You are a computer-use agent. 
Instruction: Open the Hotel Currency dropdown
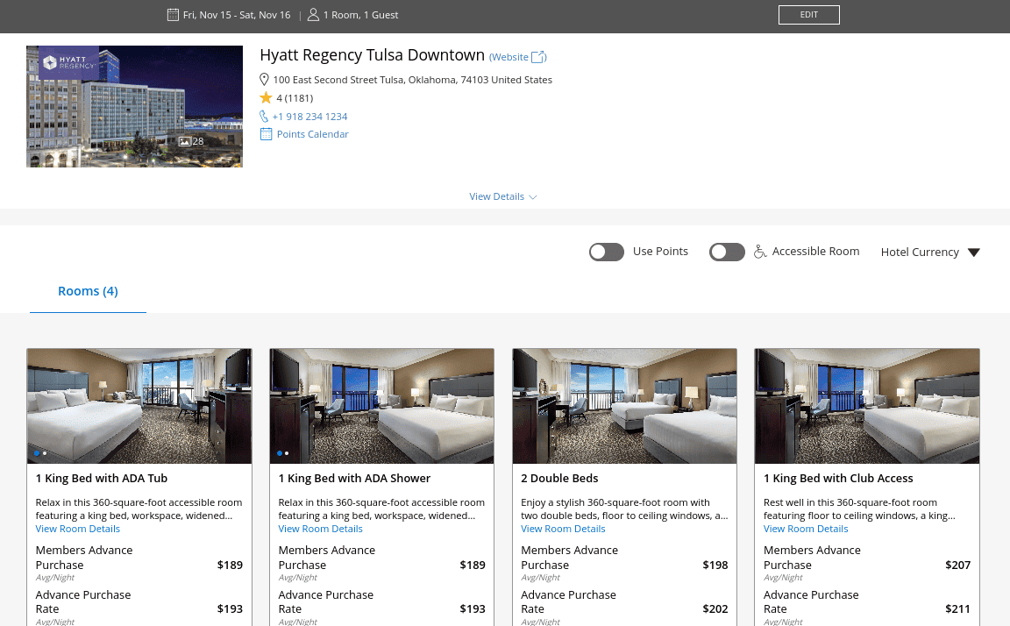(x=930, y=252)
